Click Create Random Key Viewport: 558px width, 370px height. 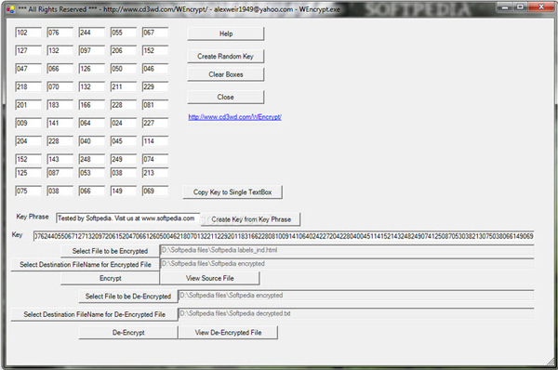[226, 56]
